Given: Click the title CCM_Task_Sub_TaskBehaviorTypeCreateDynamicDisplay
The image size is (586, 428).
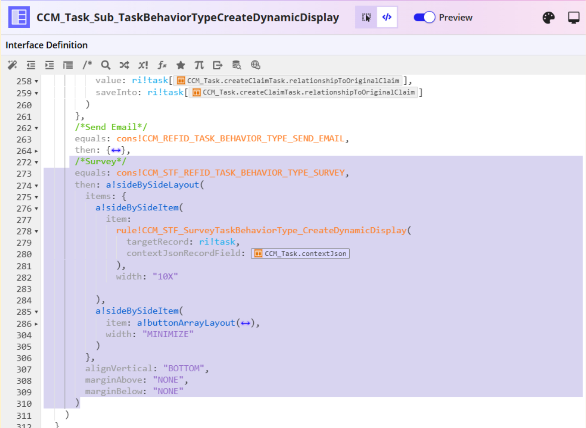Looking at the screenshot, I should tap(187, 17).
